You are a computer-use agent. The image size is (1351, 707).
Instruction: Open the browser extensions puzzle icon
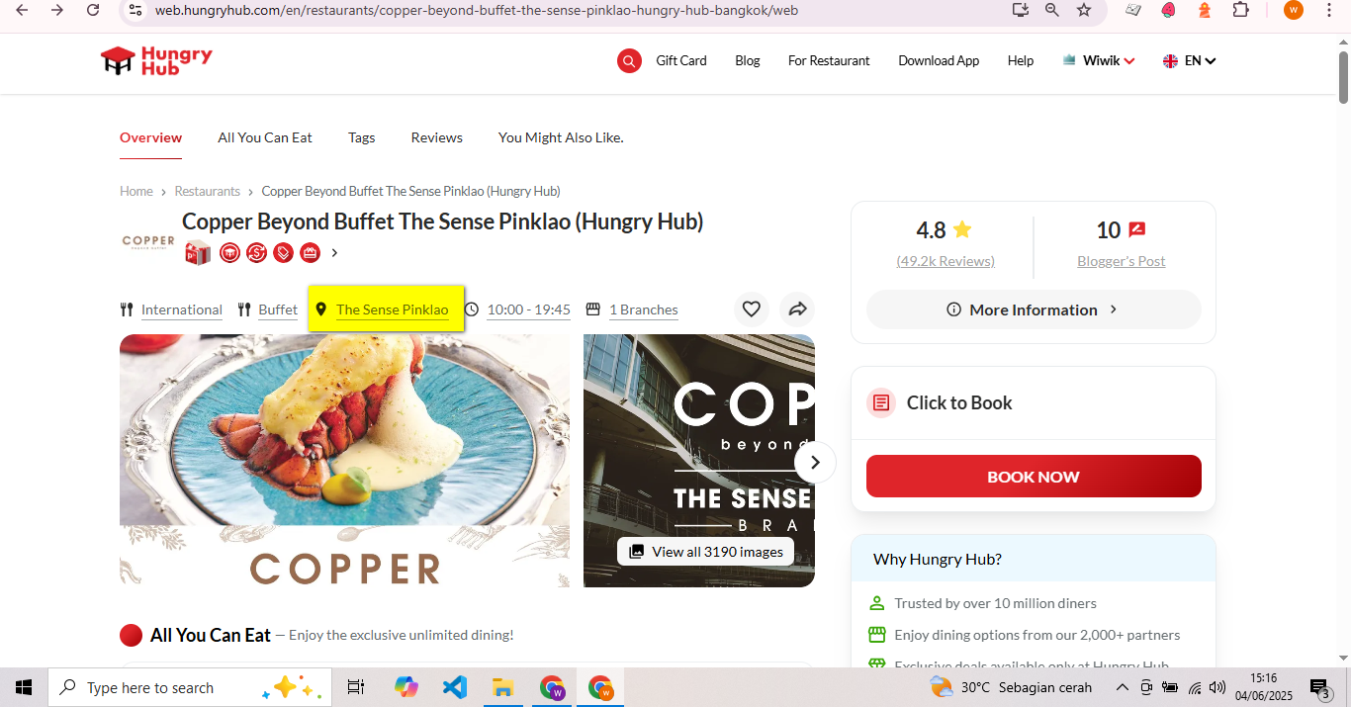click(x=1240, y=10)
